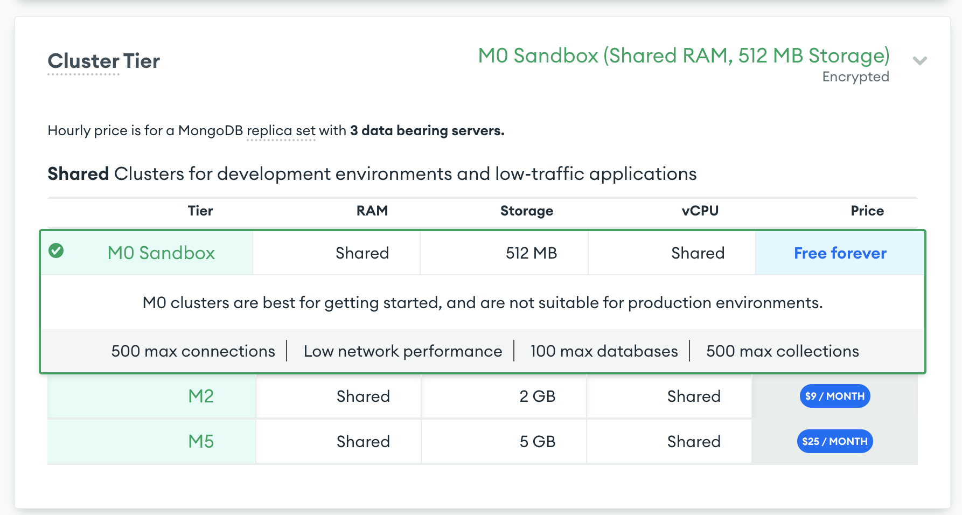Screen dimensions: 962x515
Task: Click '100 max databases' text
Action: (x=604, y=351)
